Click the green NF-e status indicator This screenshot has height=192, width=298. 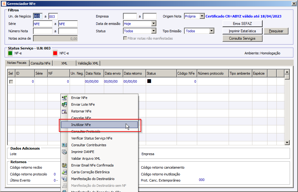pyautogui.click(x=10, y=53)
